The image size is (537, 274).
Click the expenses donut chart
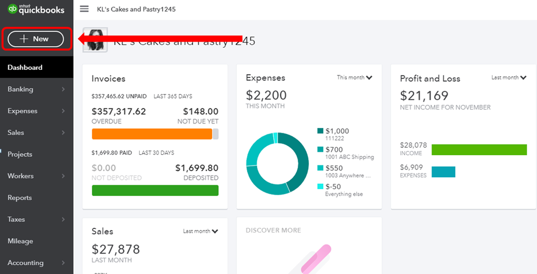coord(278,164)
